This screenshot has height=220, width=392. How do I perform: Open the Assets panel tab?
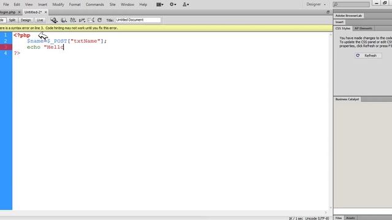point(350,218)
